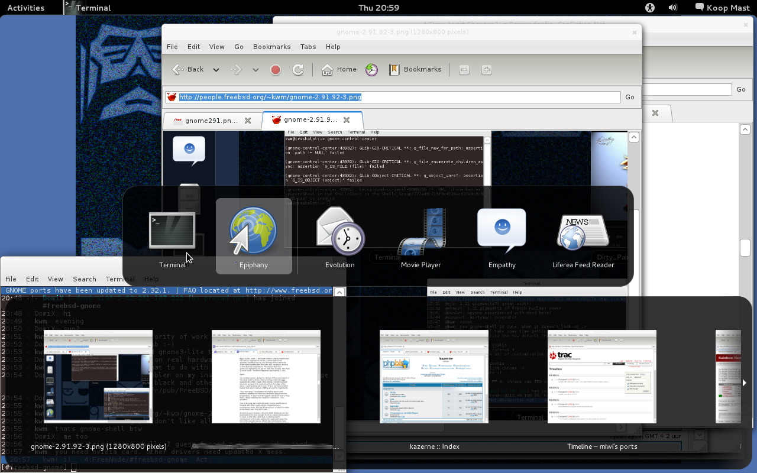
Task: Close the gnome-2.91.9... tab
Action: pyautogui.click(x=347, y=121)
